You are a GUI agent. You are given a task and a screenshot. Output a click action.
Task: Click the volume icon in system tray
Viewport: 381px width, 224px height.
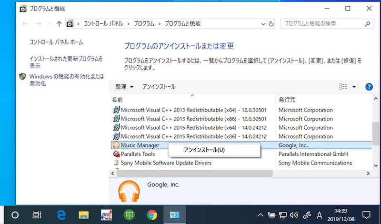click(x=294, y=215)
